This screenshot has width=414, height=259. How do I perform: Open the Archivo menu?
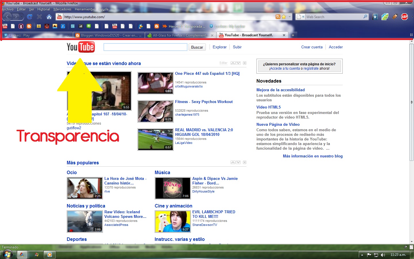(7, 9)
